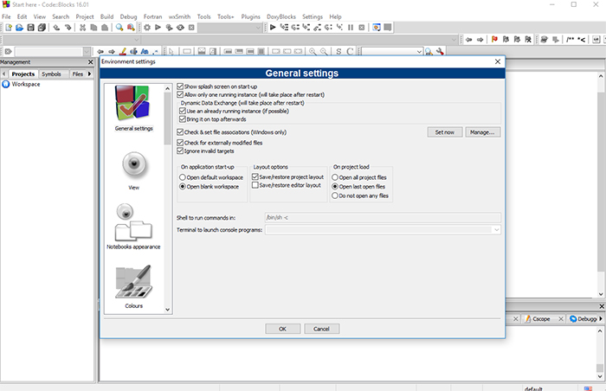The image size is (606, 391).
Task: Click the Undo arrow icon
Action: tap(56, 28)
